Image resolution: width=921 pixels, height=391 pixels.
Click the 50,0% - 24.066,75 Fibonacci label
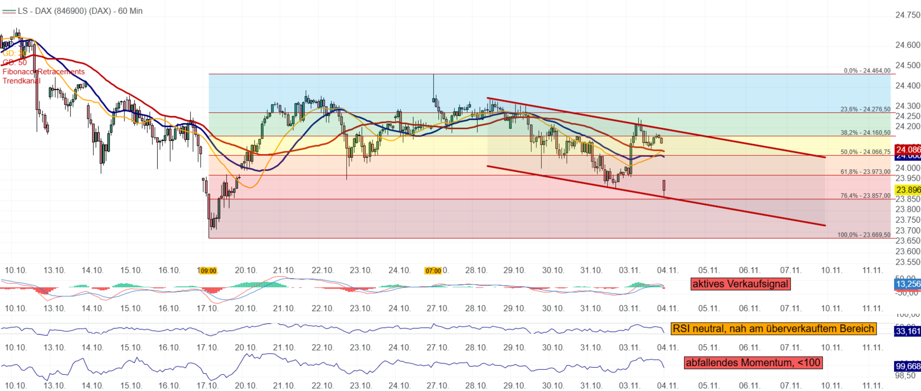865,152
